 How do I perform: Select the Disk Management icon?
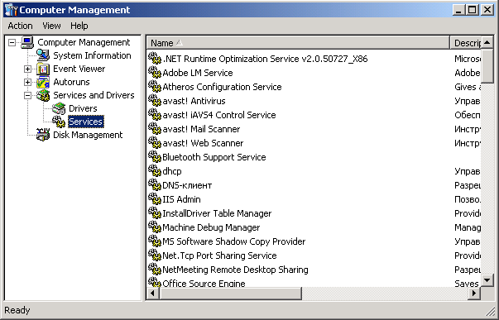coord(43,135)
